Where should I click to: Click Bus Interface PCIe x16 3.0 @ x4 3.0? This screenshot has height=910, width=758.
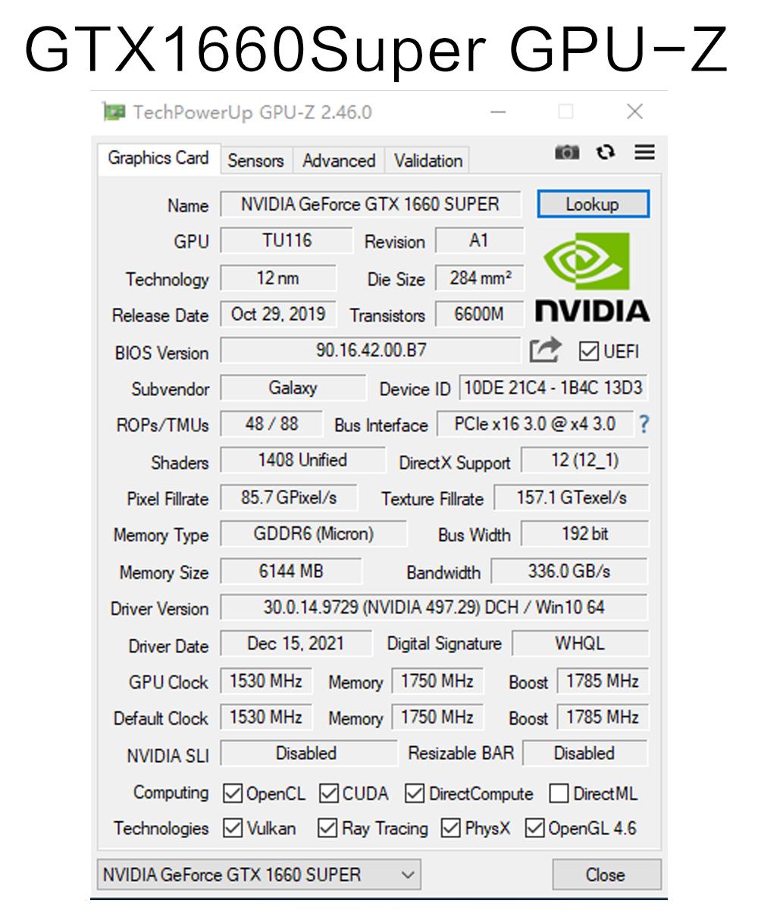tap(535, 423)
